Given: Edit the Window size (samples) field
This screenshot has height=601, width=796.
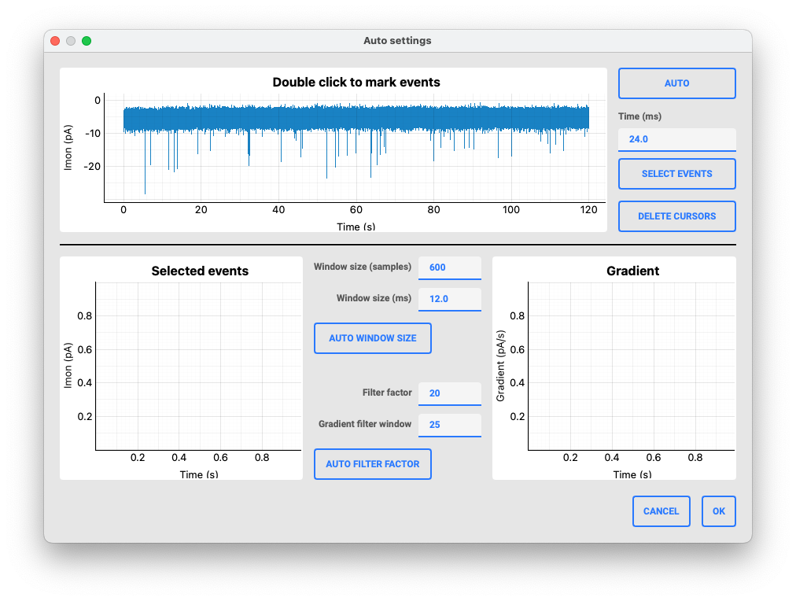Looking at the screenshot, I should point(449,267).
